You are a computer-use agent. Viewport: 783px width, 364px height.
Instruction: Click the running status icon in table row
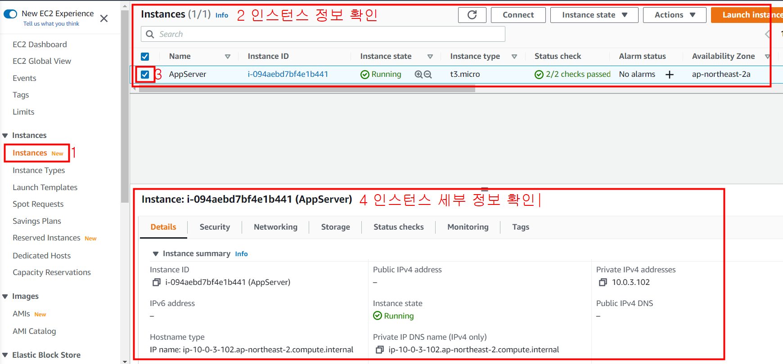click(365, 75)
